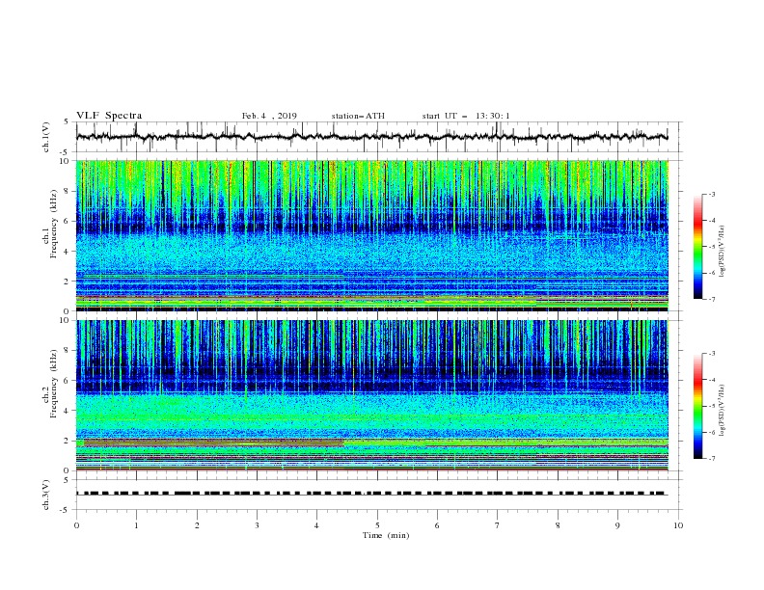Click lower color bar '-7' value
The width and height of the screenshot is (764, 590).
pos(711,459)
